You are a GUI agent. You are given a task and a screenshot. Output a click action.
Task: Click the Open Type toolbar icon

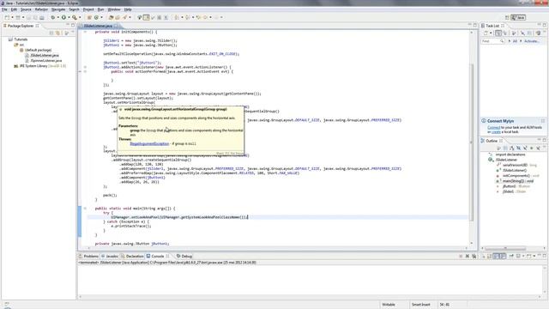pos(112,17)
